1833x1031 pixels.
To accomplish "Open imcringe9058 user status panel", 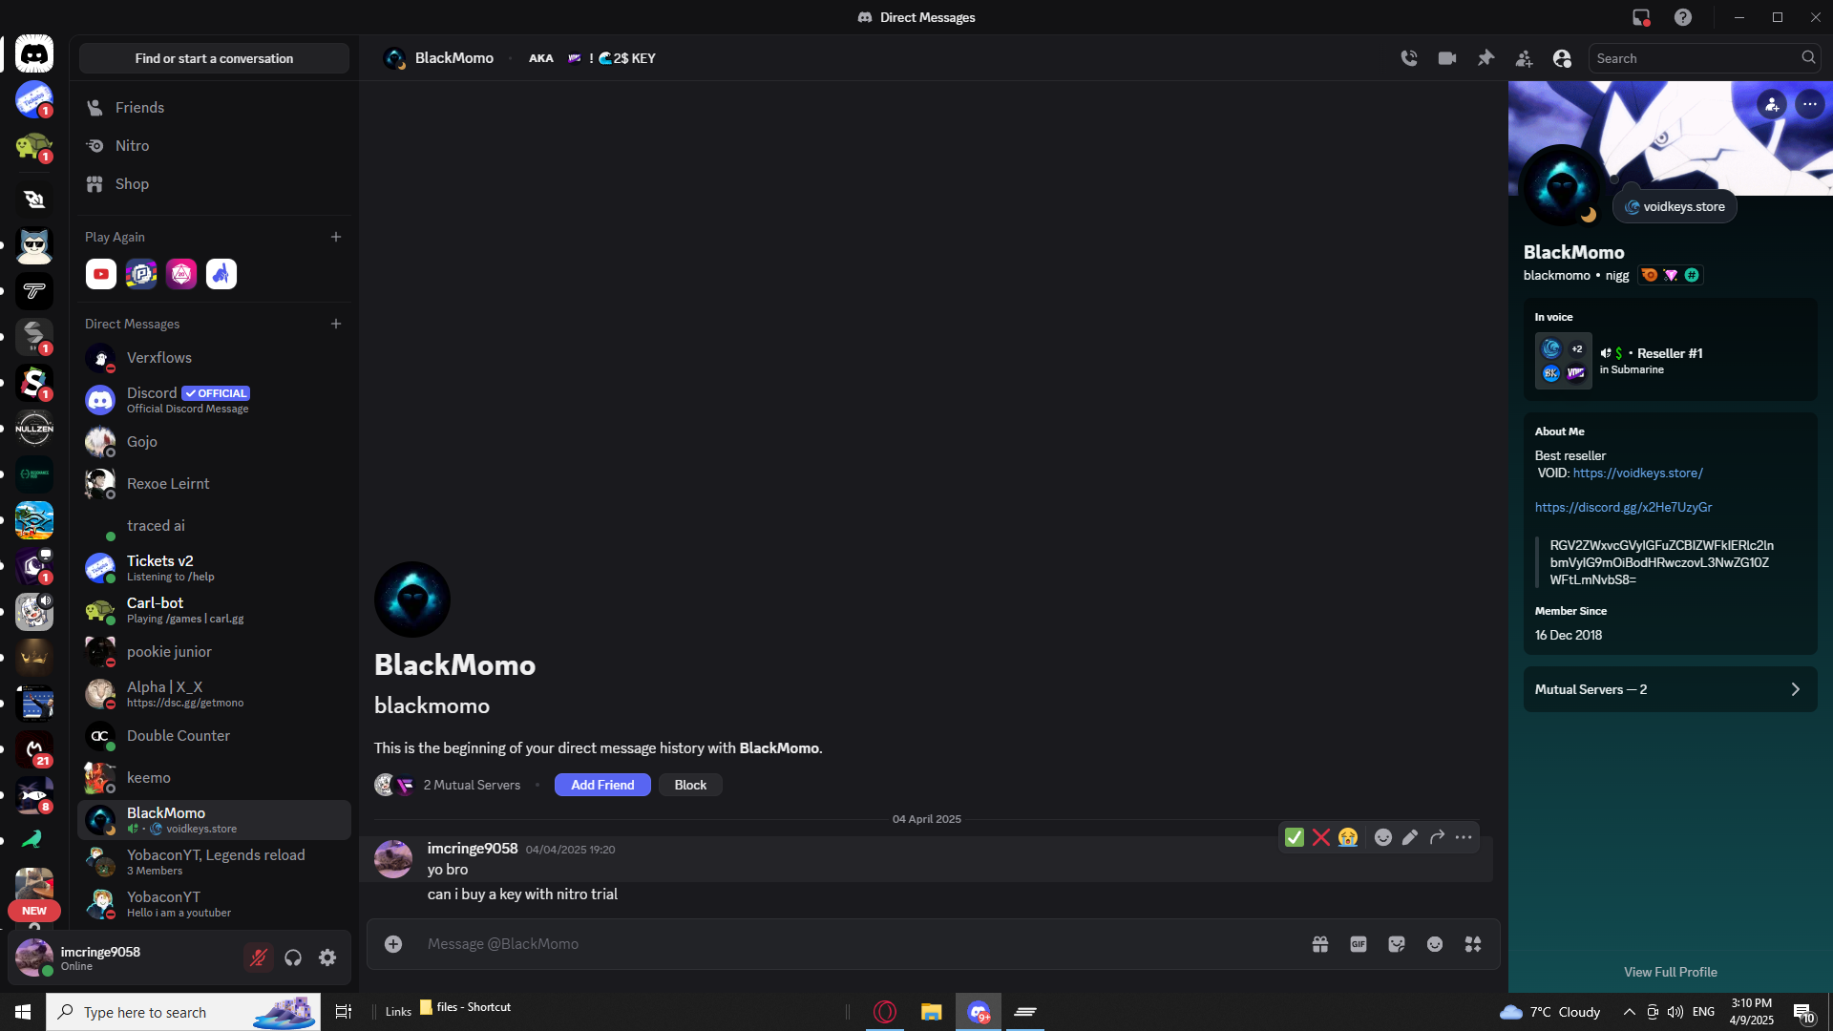I will (x=124, y=957).
